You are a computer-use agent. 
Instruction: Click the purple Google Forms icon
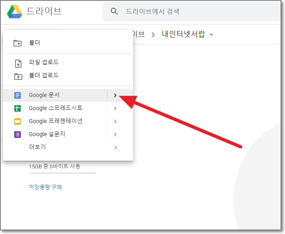pos(18,135)
